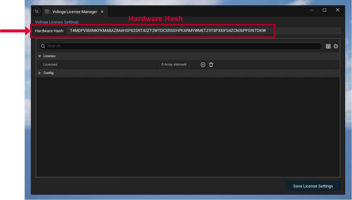Focus the Search input box

pos(181,46)
